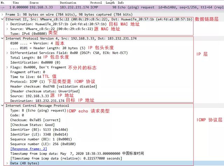Expand the Flags 0x4000 field
This screenshot has width=224, height=166.
click(7, 67)
